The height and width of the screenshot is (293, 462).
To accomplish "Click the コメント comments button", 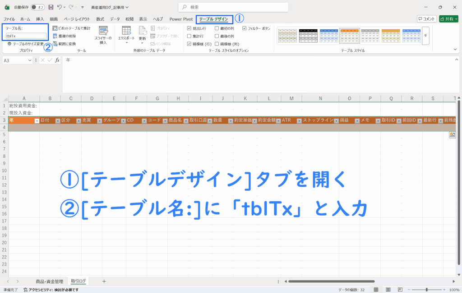I will (426, 19).
